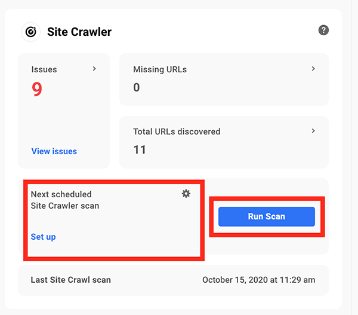Image resolution: width=358 pixels, height=315 pixels.
Task: Click empty space inside the Issues card
Action: [x=64, y=123]
